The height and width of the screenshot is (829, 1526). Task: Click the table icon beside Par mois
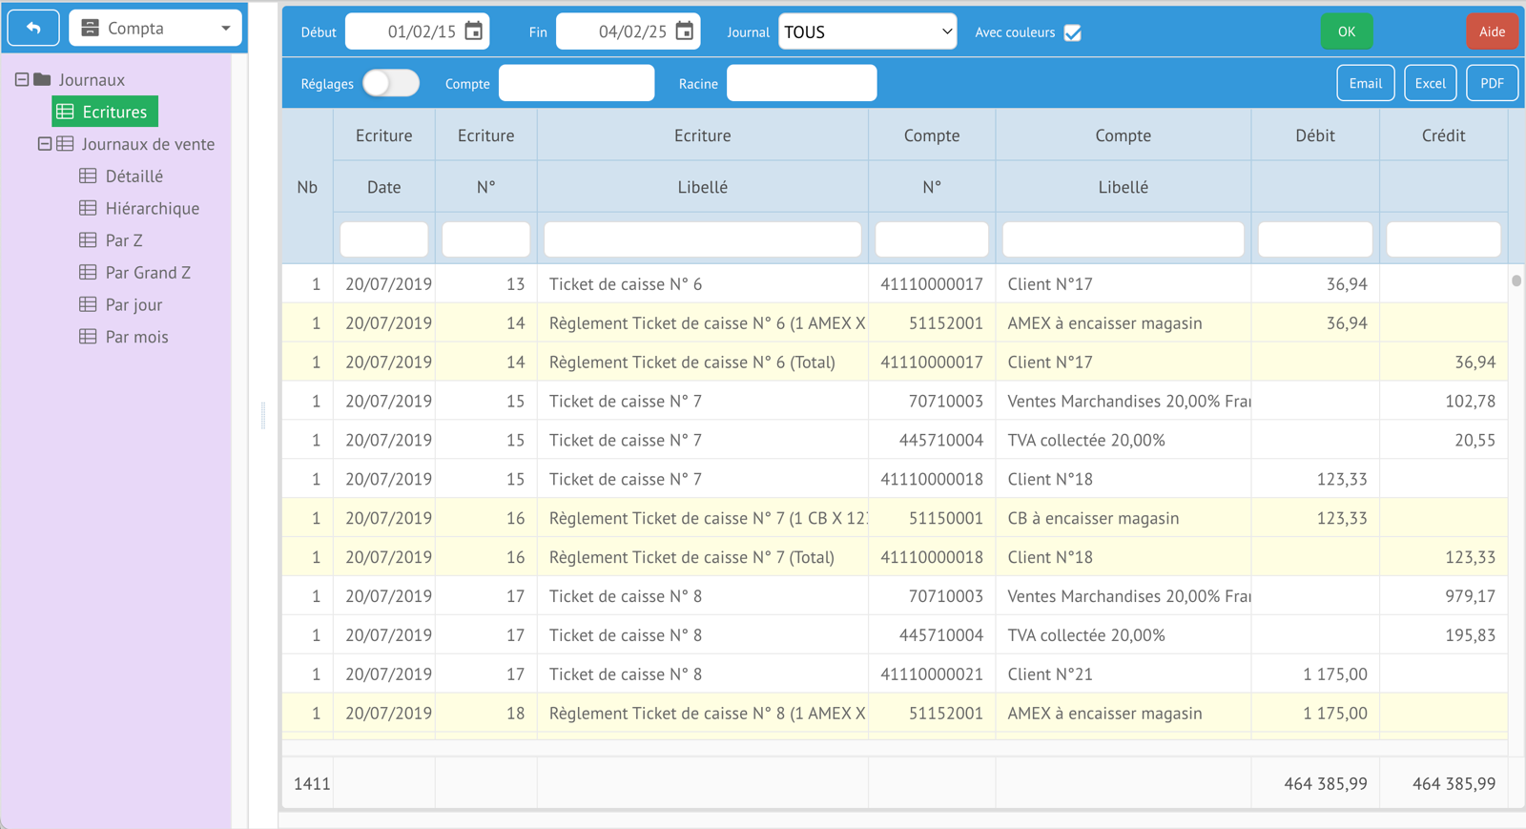coord(88,337)
